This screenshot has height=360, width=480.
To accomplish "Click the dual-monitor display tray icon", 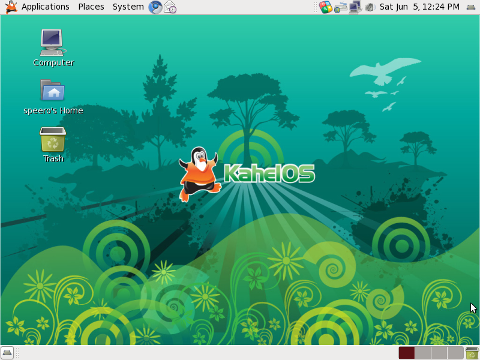I will (354, 7).
